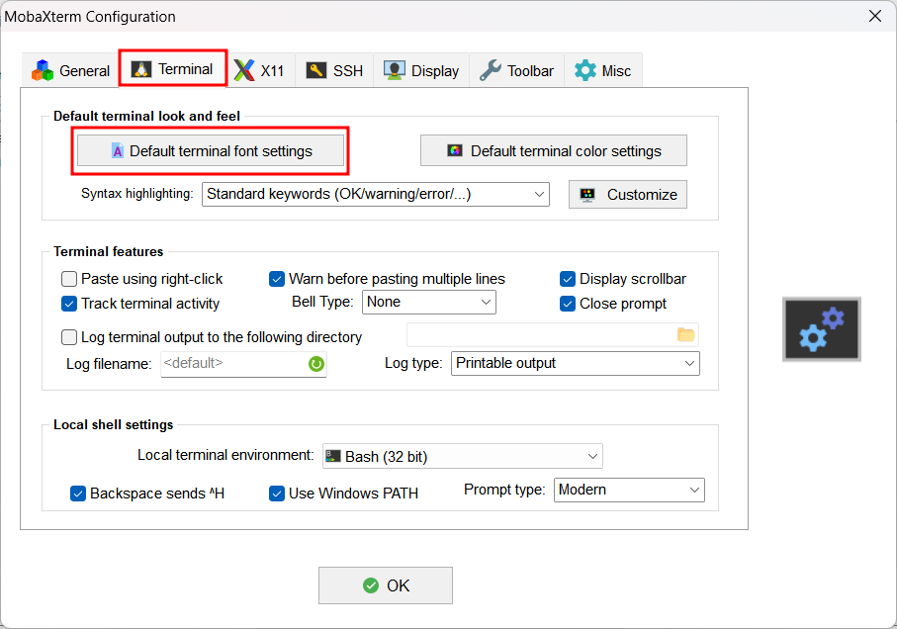The image size is (897, 629).
Task: Expand the Bell Type dropdown
Action: (429, 302)
